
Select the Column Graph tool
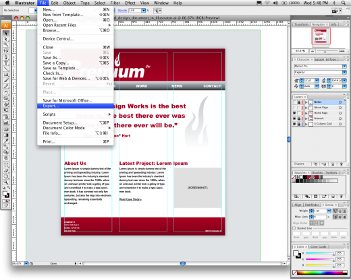tap(6, 123)
